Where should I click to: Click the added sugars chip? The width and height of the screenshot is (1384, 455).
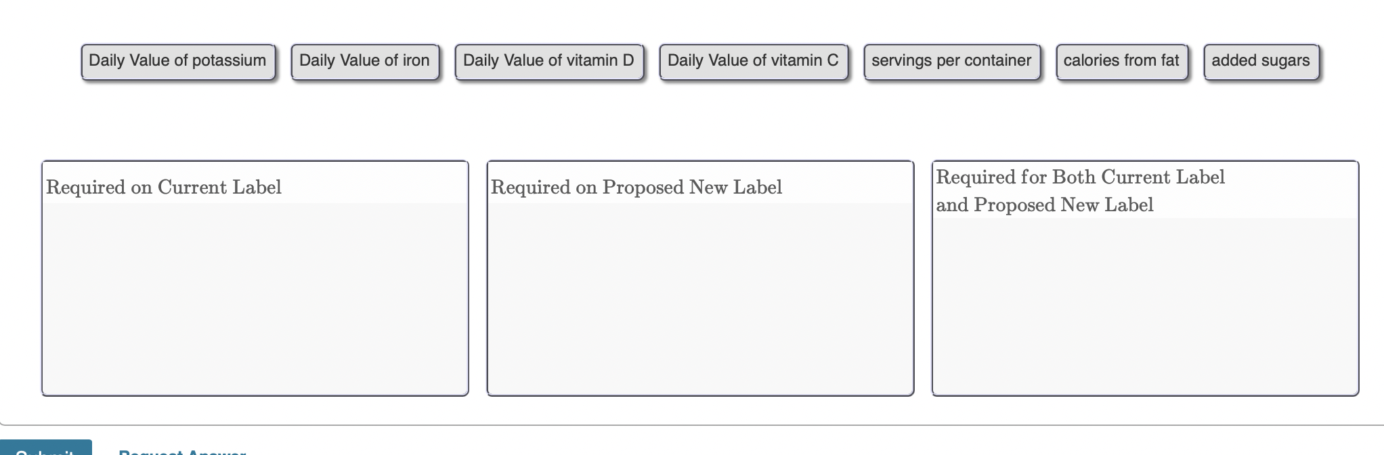1261,62
